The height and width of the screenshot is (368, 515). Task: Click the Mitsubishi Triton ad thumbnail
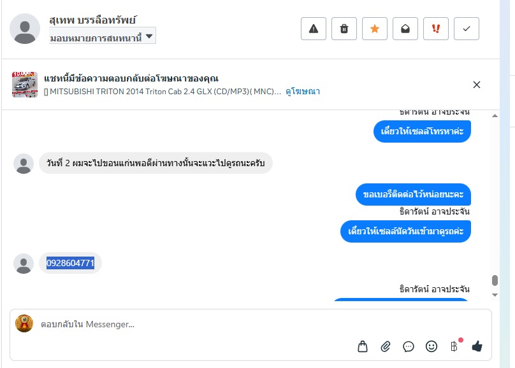25,85
